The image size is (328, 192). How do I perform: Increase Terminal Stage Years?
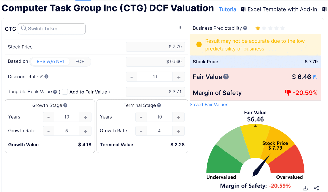(x=179, y=117)
